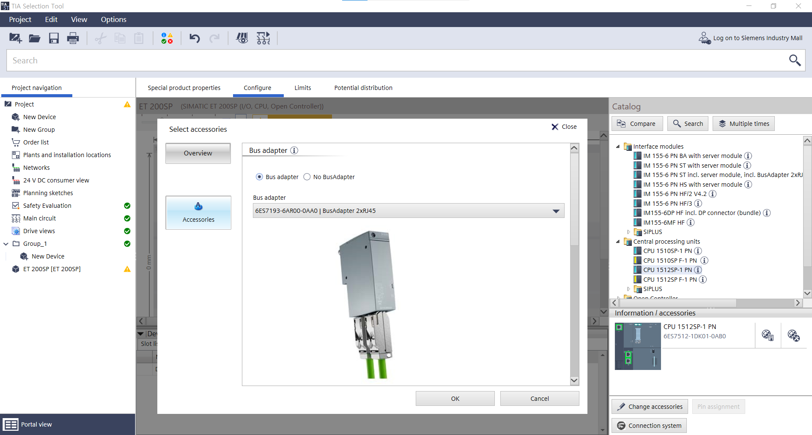The height and width of the screenshot is (435, 812).
Task: Show info icon for IM 155-6 PN HF/3
Action: pos(698,204)
